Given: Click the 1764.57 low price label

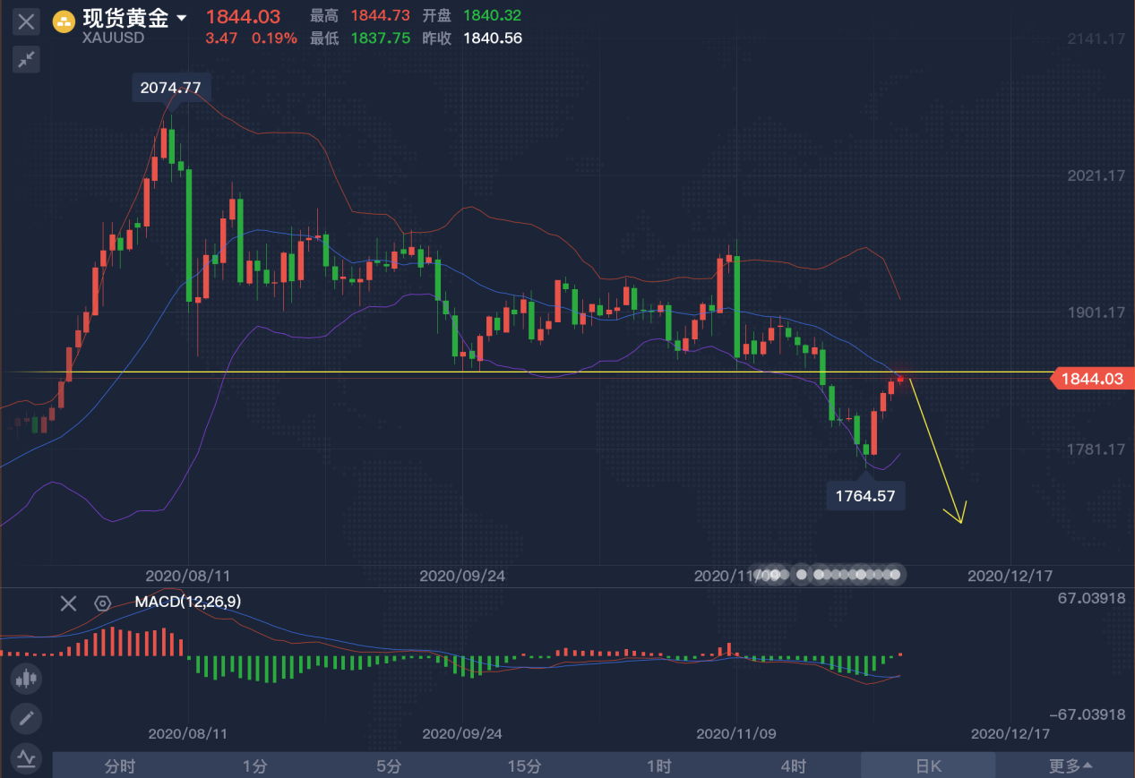Looking at the screenshot, I should tap(865, 495).
